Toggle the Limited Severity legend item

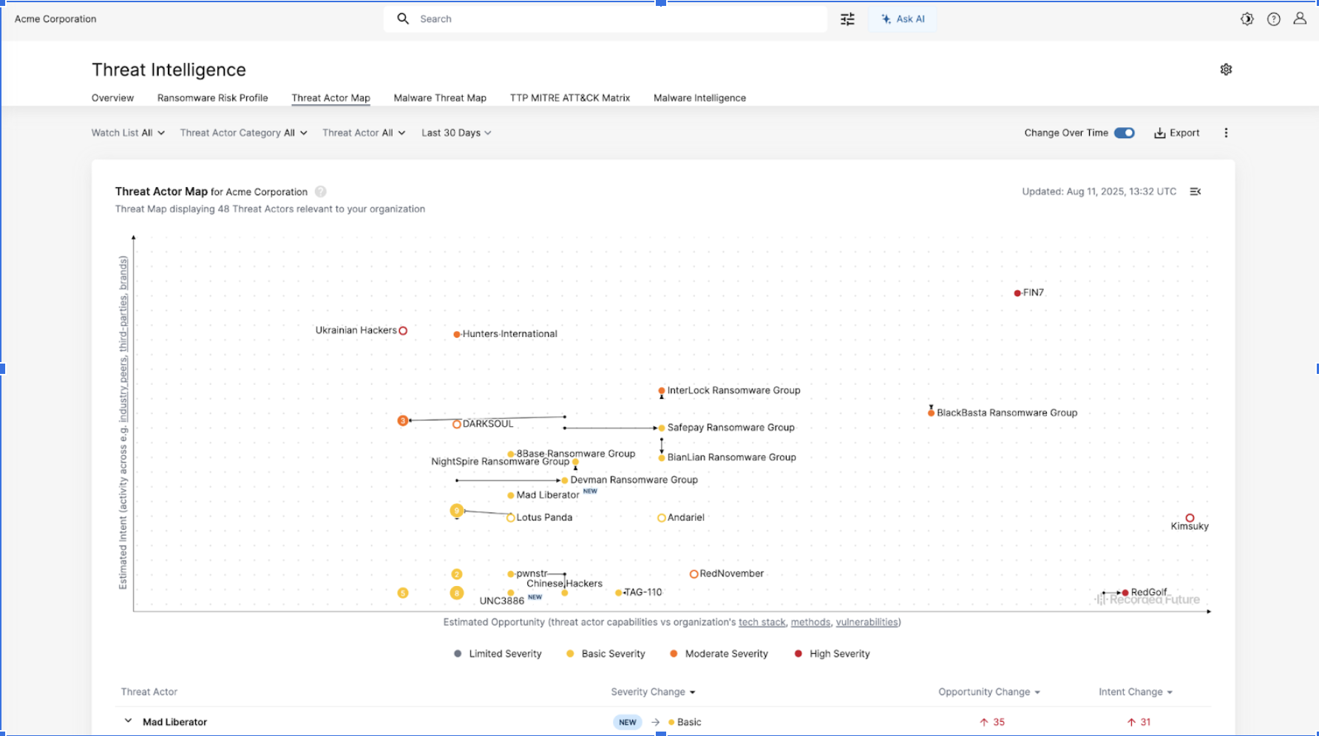[x=498, y=654]
